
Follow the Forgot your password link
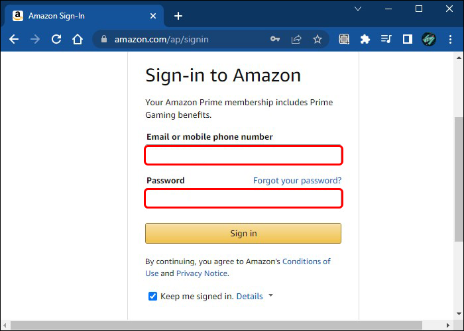click(x=297, y=180)
